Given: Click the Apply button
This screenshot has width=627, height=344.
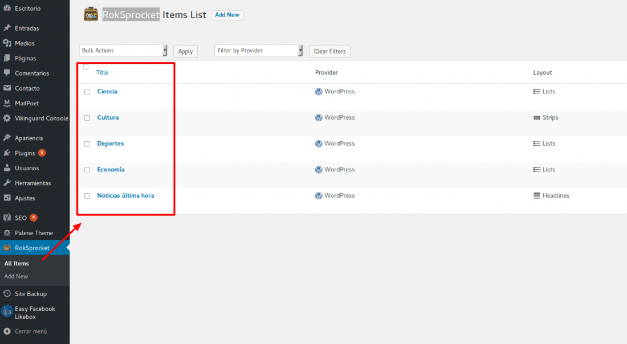Looking at the screenshot, I should pyautogui.click(x=186, y=51).
